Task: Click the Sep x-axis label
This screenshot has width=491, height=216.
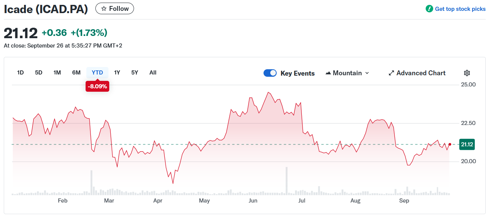Action: pyautogui.click(x=404, y=201)
